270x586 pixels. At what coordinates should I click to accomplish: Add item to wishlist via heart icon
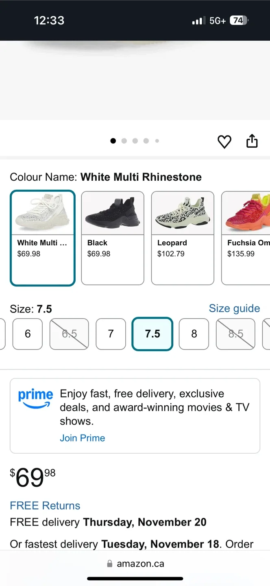tap(224, 142)
